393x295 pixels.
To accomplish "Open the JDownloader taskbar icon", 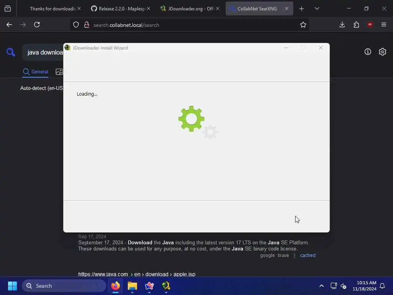I will coord(166,286).
